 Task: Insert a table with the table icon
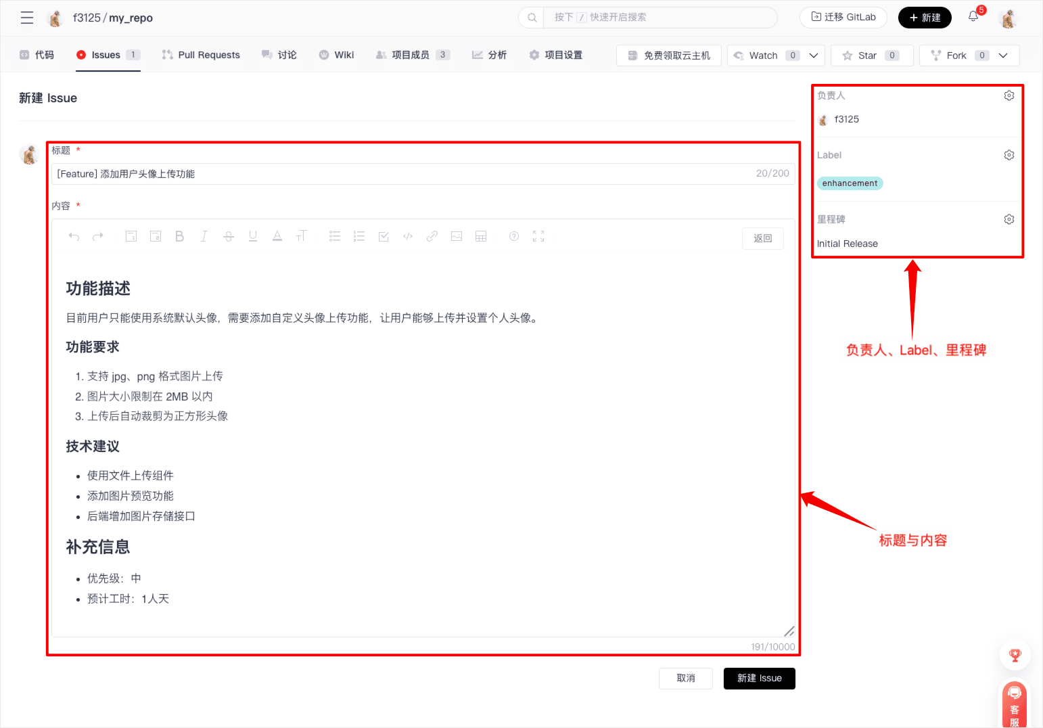point(481,236)
